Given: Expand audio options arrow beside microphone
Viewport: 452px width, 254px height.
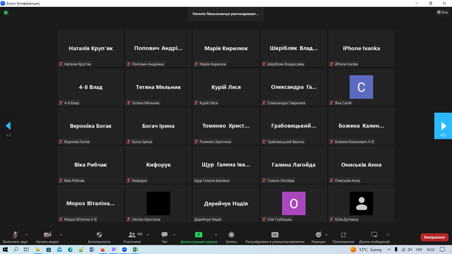Looking at the screenshot, I should [x=27, y=235].
